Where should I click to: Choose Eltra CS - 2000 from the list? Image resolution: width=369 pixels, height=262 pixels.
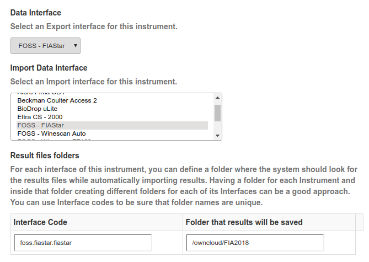[x=40, y=117]
